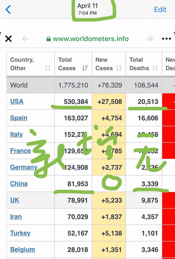This screenshot has width=175, height=259.
Task: Sort table by Total Cases arrows
Action: point(85,68)
